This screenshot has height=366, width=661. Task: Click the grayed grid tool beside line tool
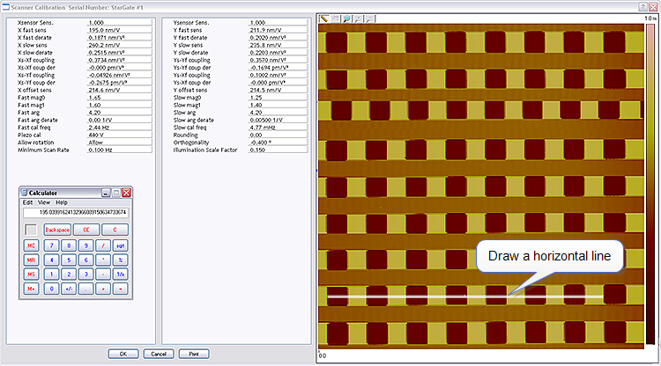335,19
